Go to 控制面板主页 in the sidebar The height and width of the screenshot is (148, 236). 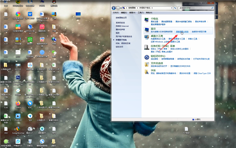click(121, 18)
